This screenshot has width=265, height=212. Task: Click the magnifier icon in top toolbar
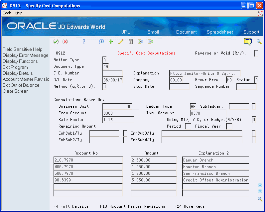pyautogui.click(x=259, y=42)
